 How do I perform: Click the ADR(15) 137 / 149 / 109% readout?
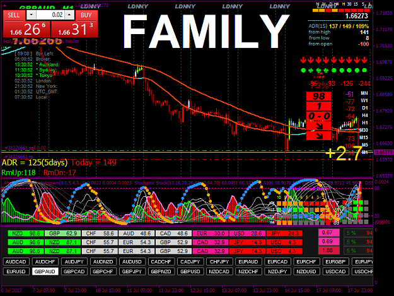click(339, 26)
